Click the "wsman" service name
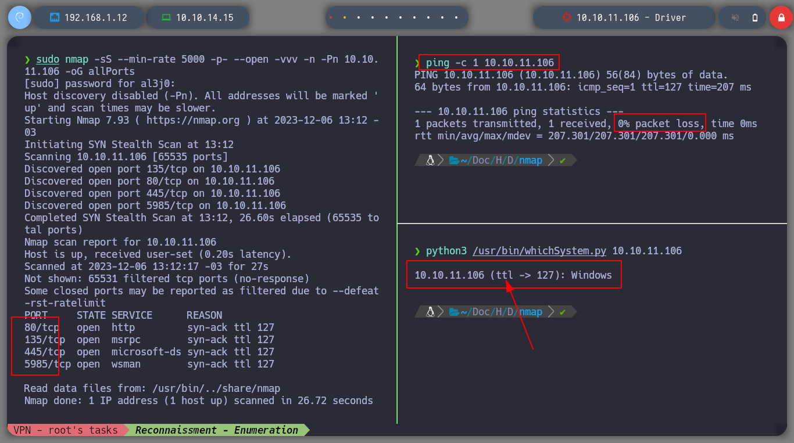The height and width of the screenshot is (443, 794). tap(126, 364)
